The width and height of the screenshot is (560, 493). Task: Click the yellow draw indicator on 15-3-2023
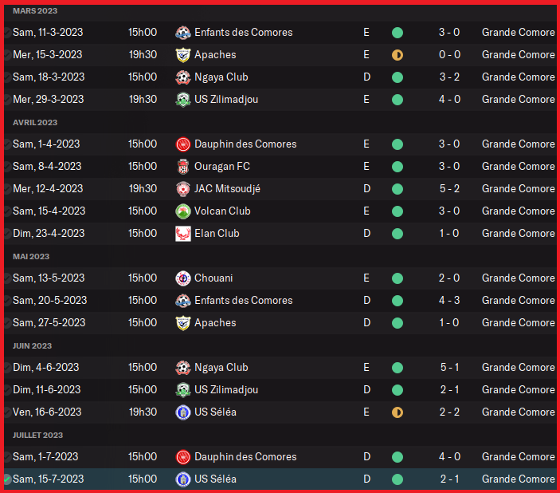[x=397, y=55]
